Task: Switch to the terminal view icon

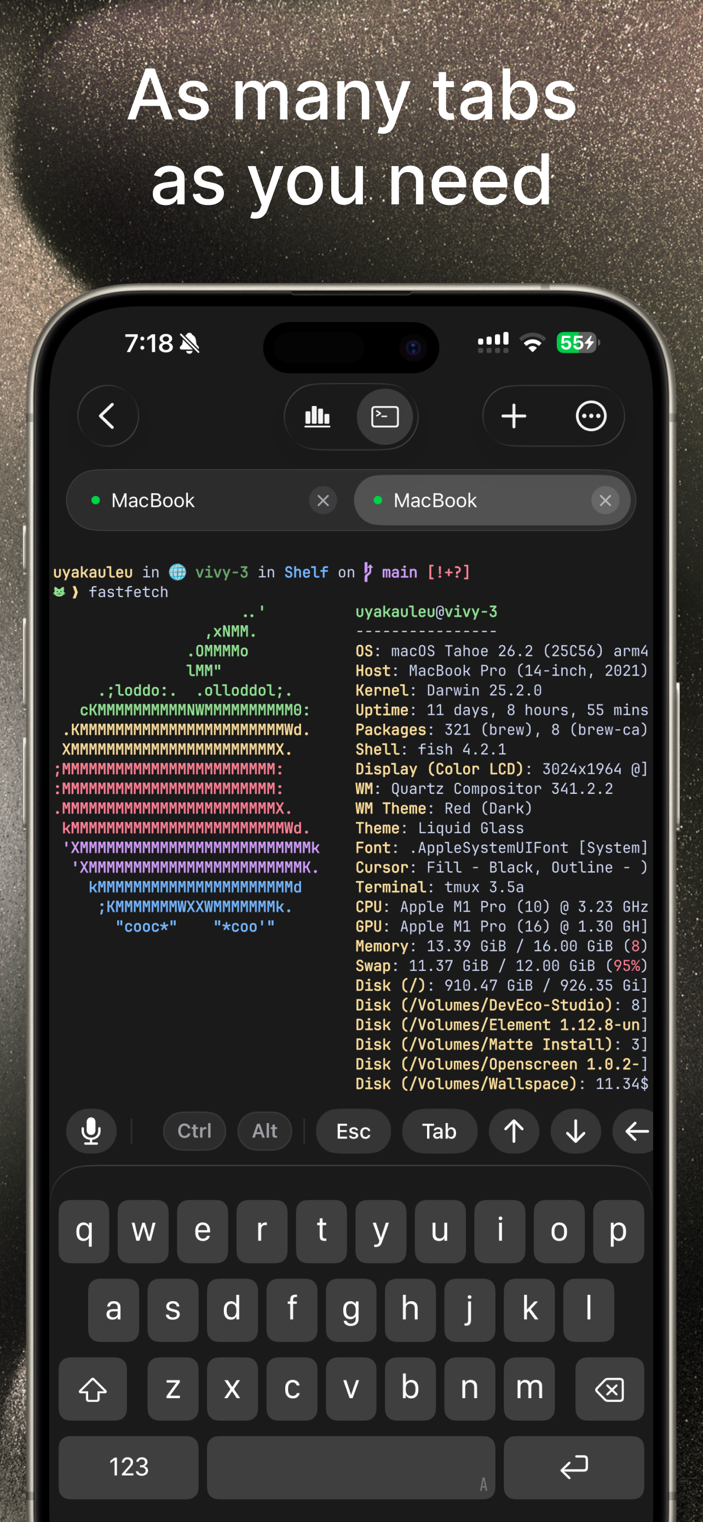Action: (x=385, y=416)
